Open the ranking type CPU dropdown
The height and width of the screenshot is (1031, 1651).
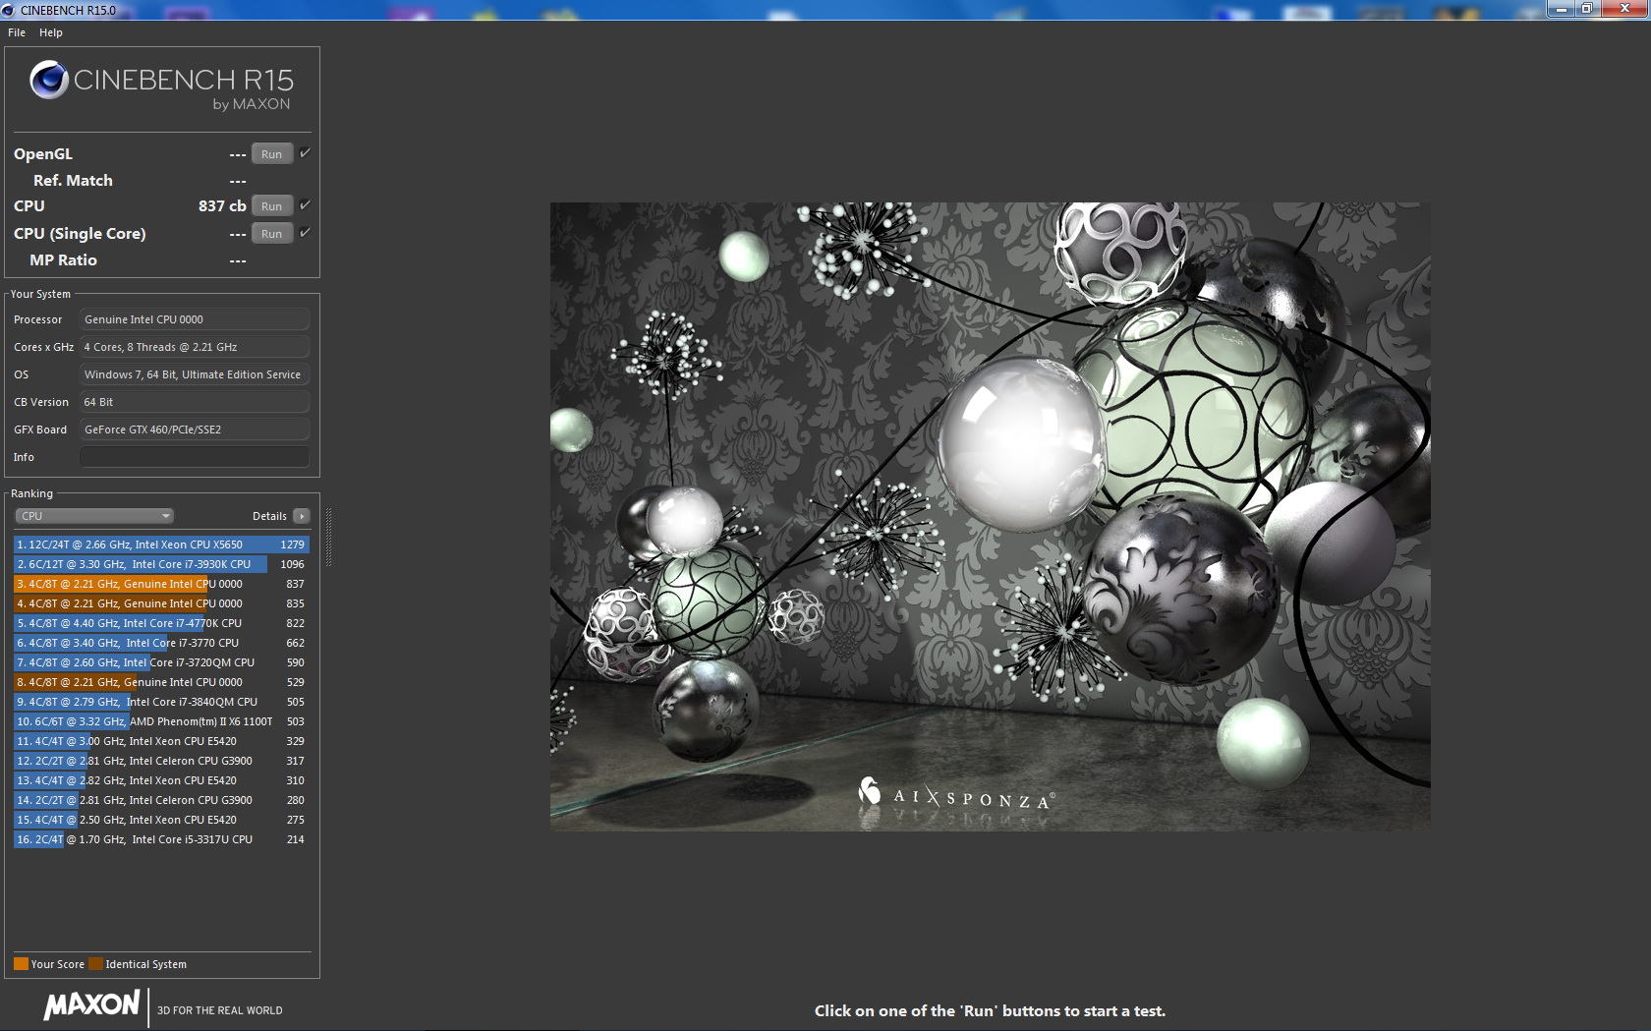coord(94,516)
